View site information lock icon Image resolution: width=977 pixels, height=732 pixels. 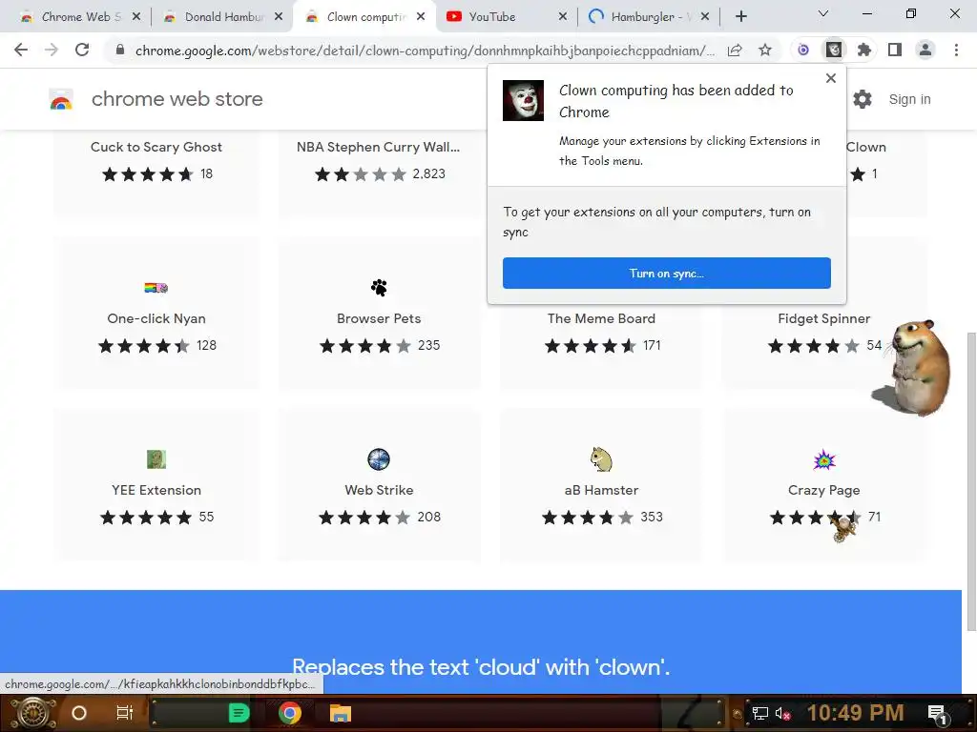point(120,50)
